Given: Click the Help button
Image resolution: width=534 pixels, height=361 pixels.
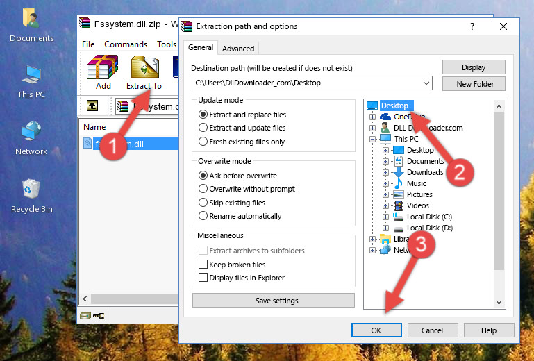Looking at the screenshot, I should tap(489, 330).
